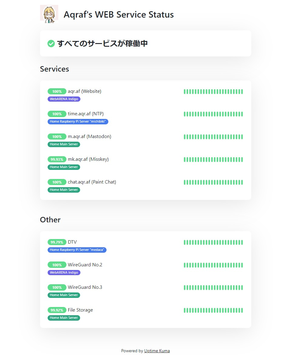
Task: Click the Aqraf's WEB Service Status title
Action: click(x=119, y=15)
